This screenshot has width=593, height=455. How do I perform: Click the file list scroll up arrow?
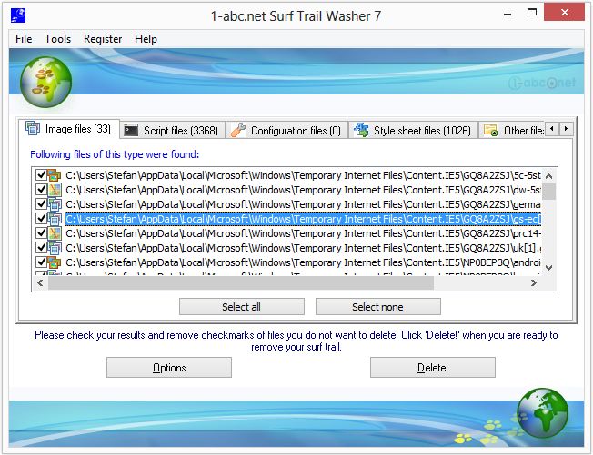coord(549,176)
